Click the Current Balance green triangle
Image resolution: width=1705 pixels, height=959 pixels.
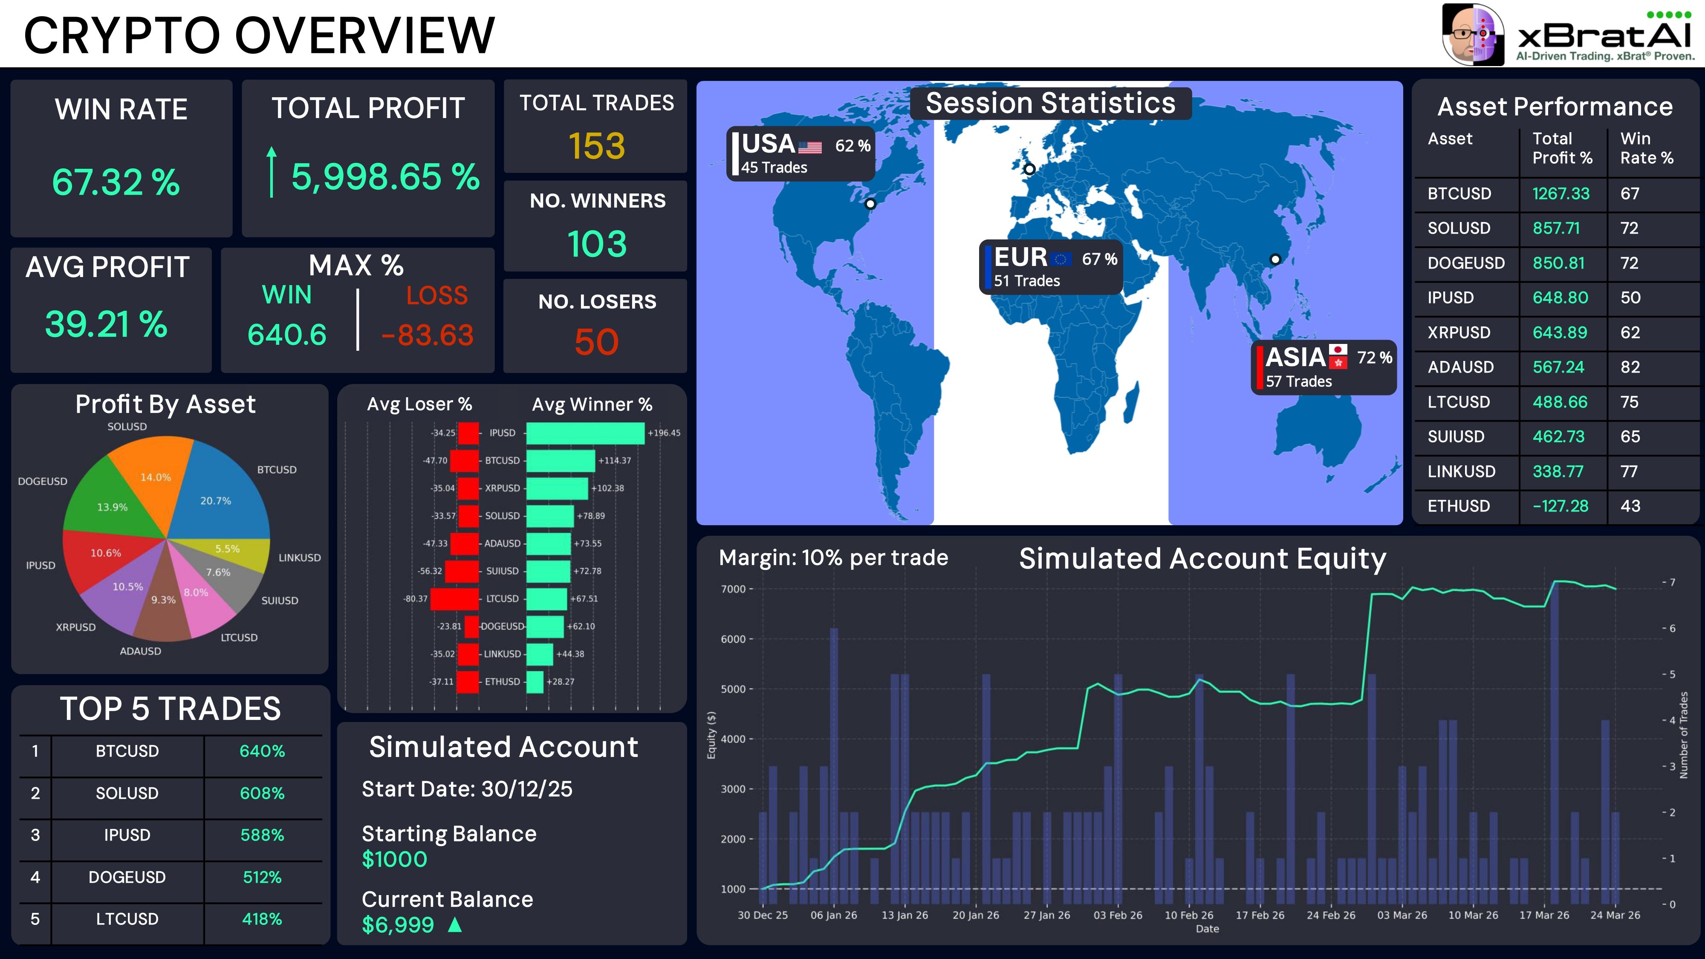(x=455, y=924)
